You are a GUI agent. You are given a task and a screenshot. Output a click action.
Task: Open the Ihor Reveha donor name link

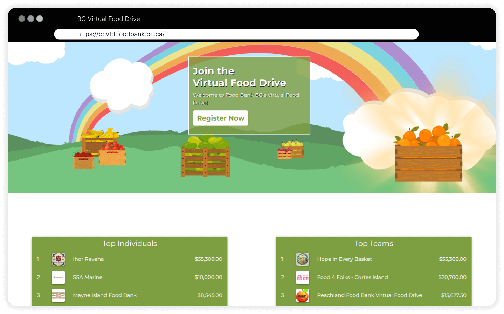click(88, 259)
